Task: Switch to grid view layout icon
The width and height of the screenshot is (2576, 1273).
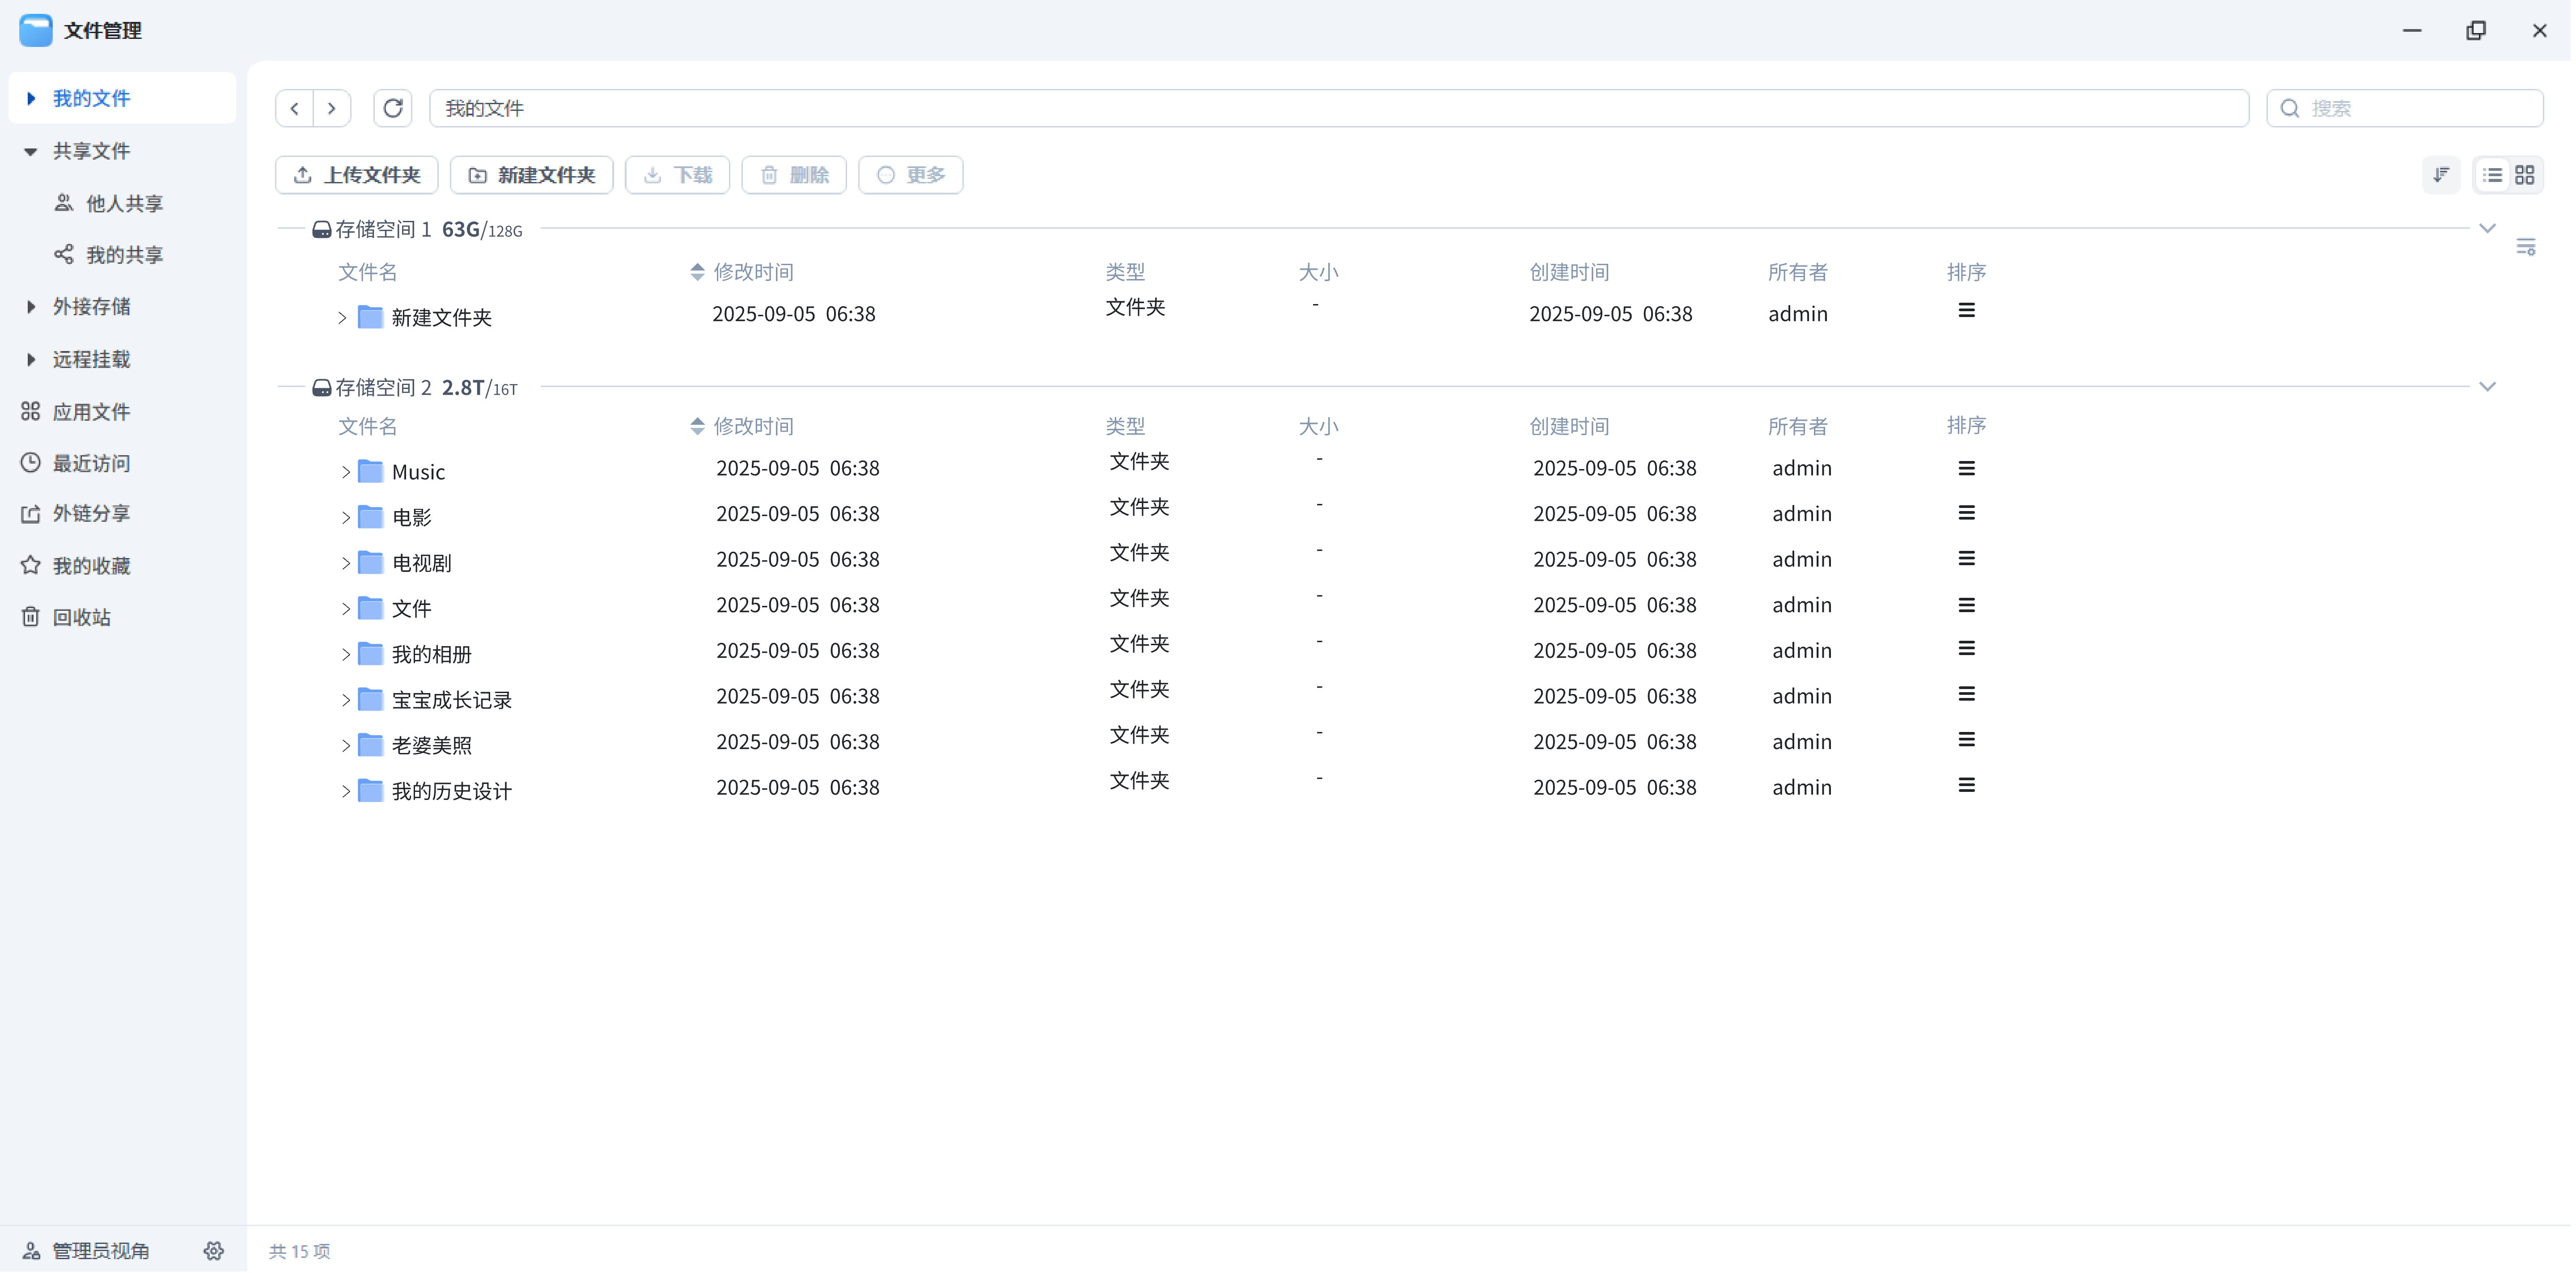Action: (2524, 175)
